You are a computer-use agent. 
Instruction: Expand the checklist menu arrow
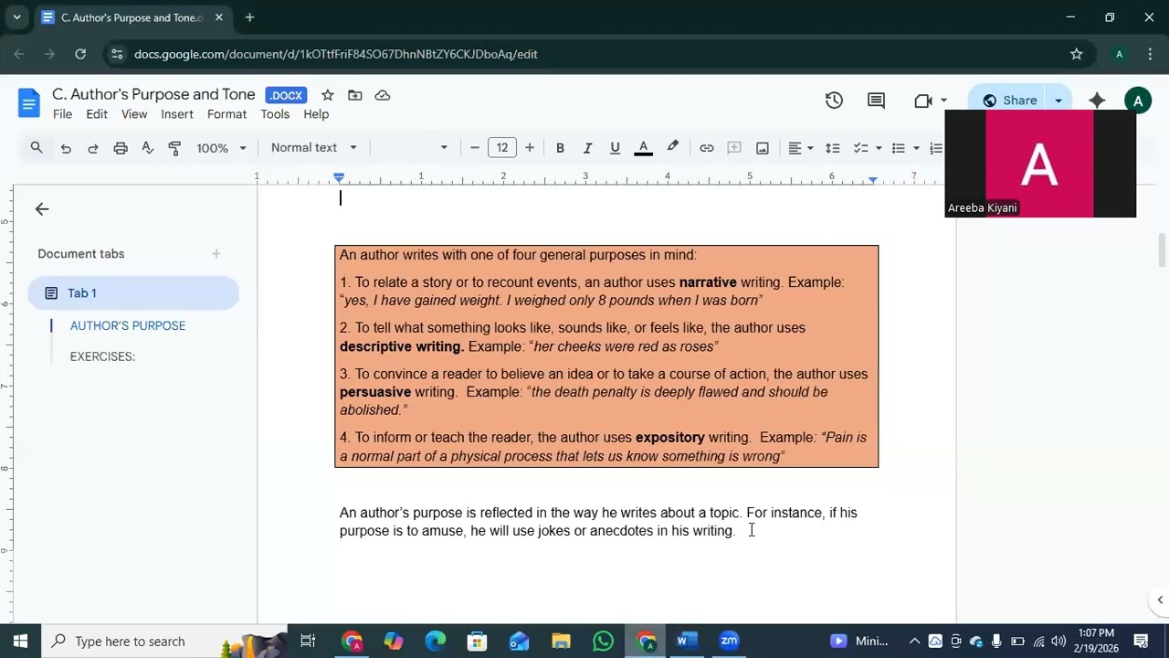(879, 148)
